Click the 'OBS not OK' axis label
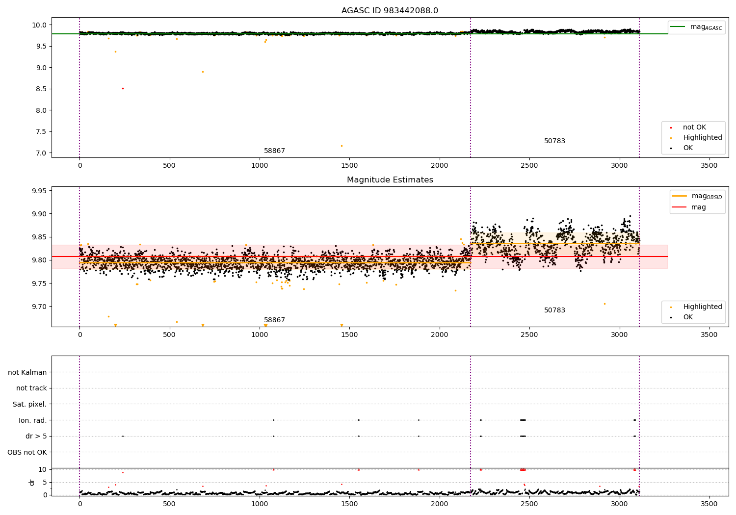736x515 pixels. [27, 453]
